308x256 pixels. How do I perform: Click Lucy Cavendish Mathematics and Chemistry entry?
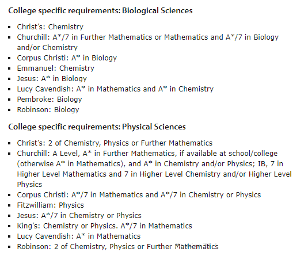(x=115, y=89)
